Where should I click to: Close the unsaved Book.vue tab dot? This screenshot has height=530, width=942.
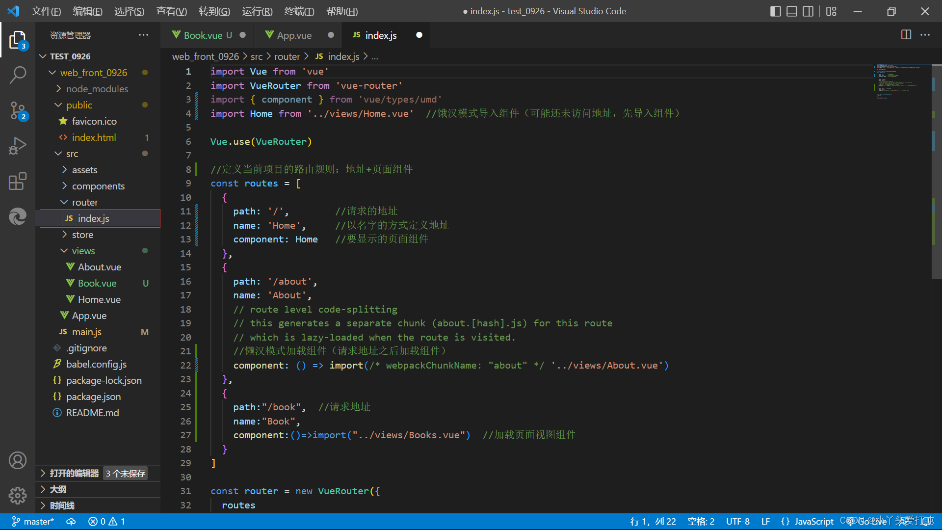242,35
